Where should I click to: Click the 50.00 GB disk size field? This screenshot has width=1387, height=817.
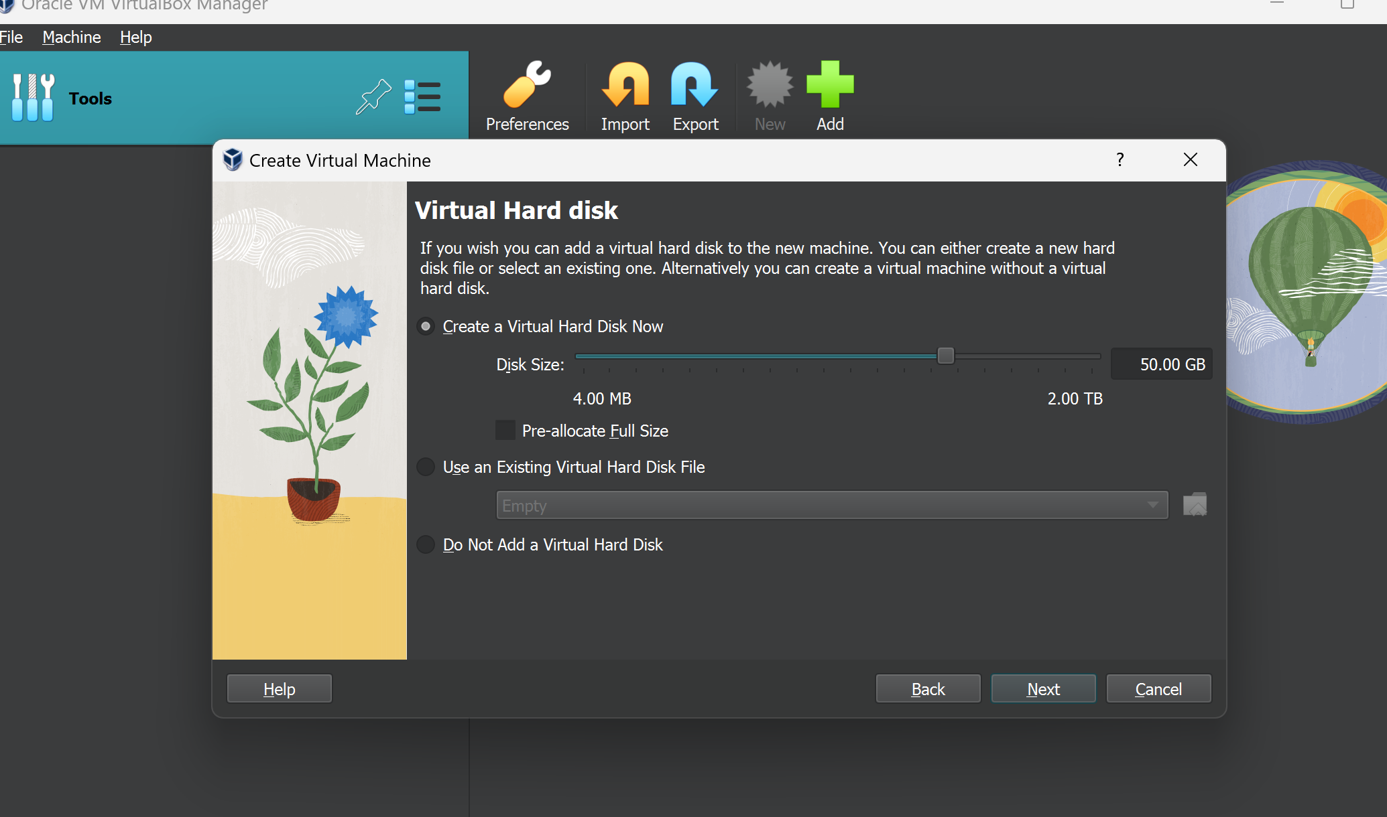click(1162, 364)
